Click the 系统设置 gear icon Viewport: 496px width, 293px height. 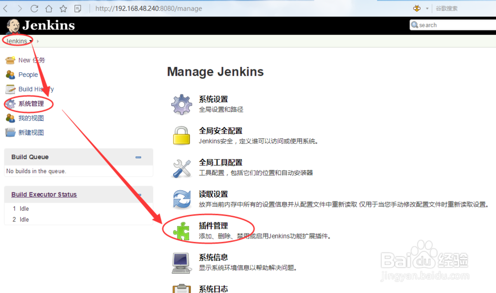tap(182, 104)
